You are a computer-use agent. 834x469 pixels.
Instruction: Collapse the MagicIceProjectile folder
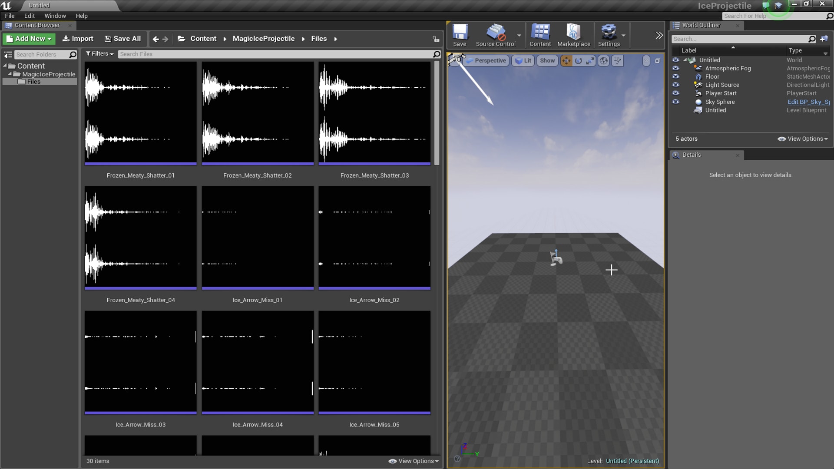tap(10, 74)
